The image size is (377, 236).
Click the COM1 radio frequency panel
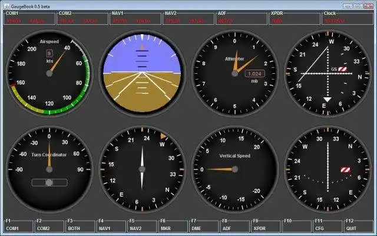click(x=29, y=18)
